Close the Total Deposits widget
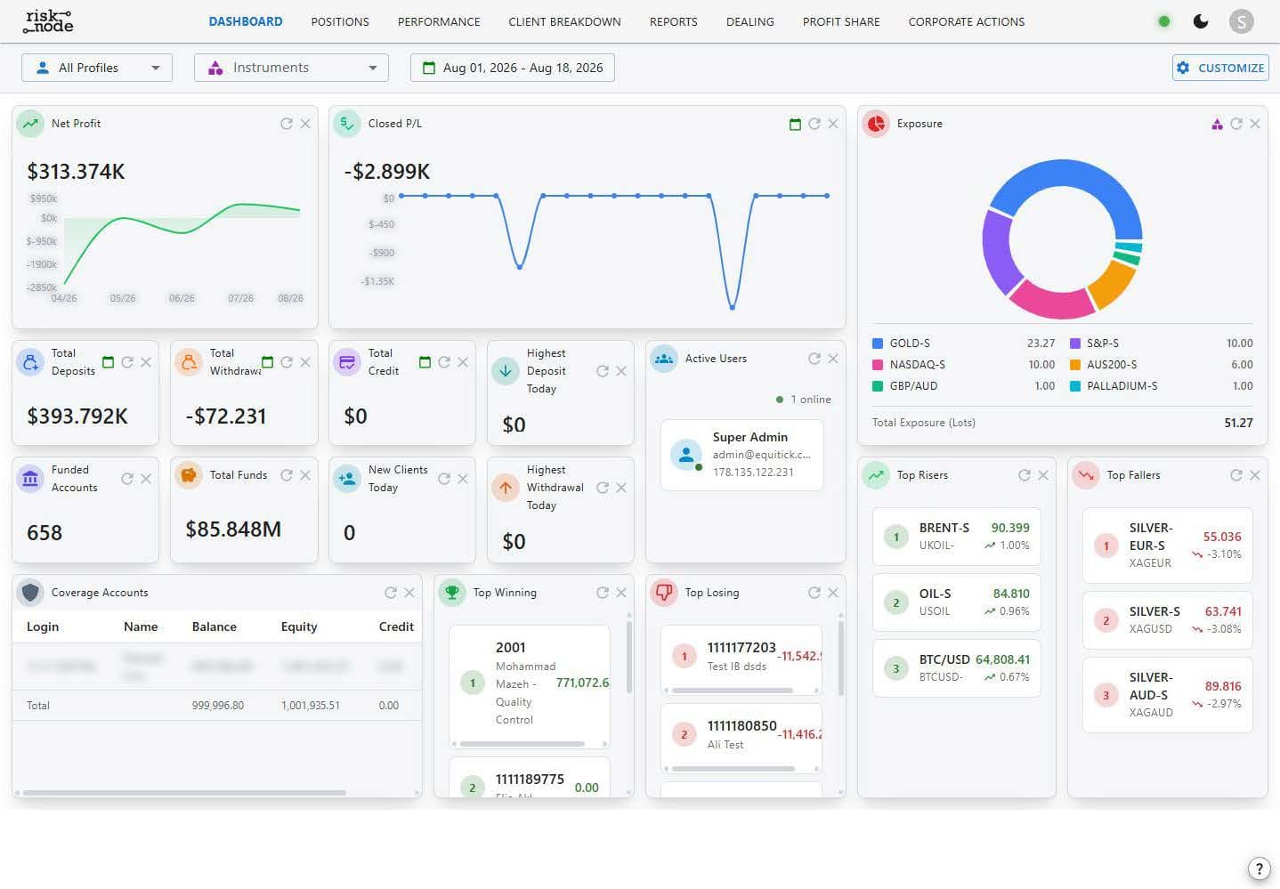 (146, 362)
